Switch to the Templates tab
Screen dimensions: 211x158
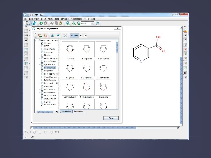coord(66,111)
